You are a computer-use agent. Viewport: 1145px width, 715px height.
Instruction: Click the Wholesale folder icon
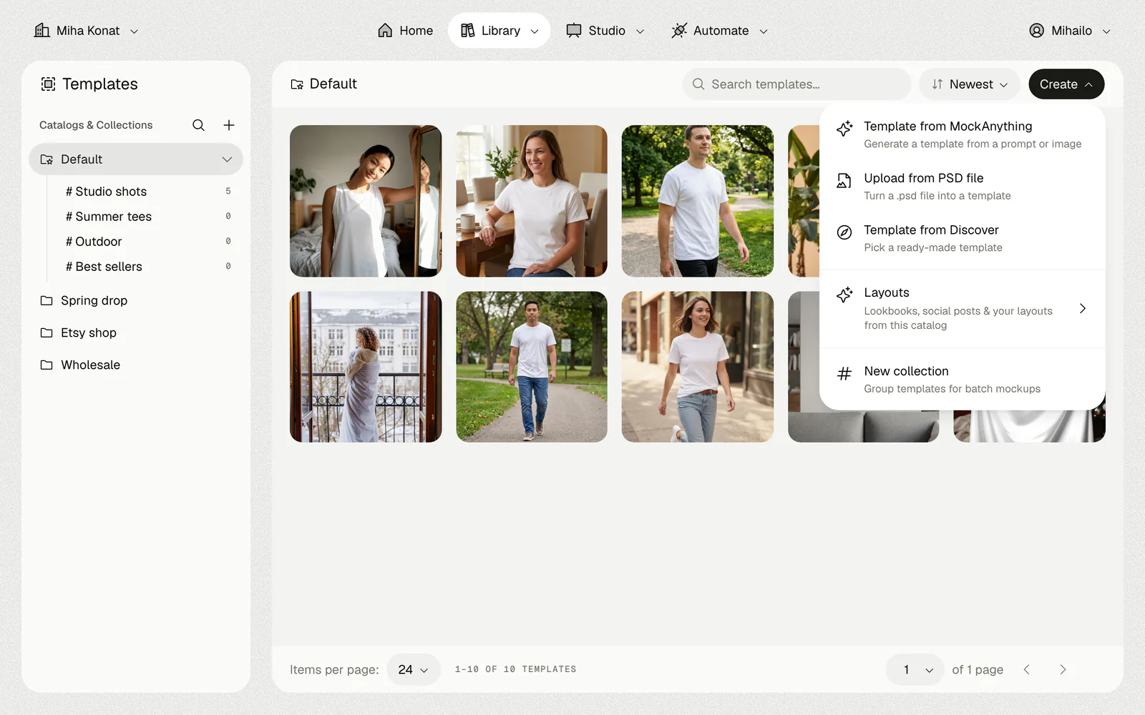pyautogui.click(x=47, y=365)
